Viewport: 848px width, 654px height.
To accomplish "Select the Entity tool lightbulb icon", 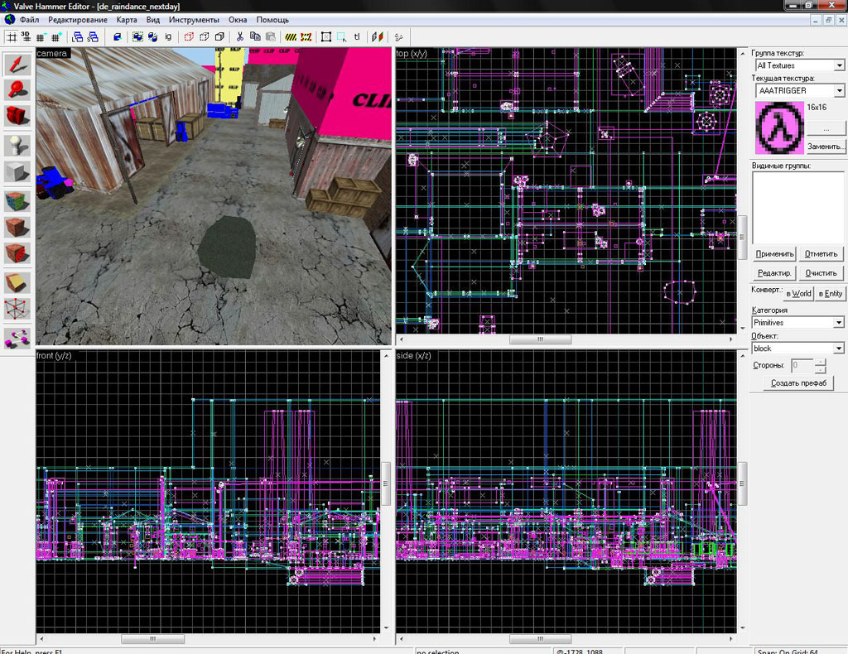I will click(x=17, y=146).
